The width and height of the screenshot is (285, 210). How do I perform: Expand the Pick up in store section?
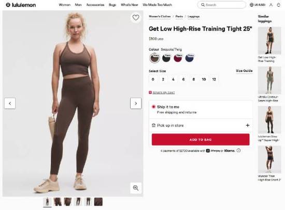tap(201, 125)
